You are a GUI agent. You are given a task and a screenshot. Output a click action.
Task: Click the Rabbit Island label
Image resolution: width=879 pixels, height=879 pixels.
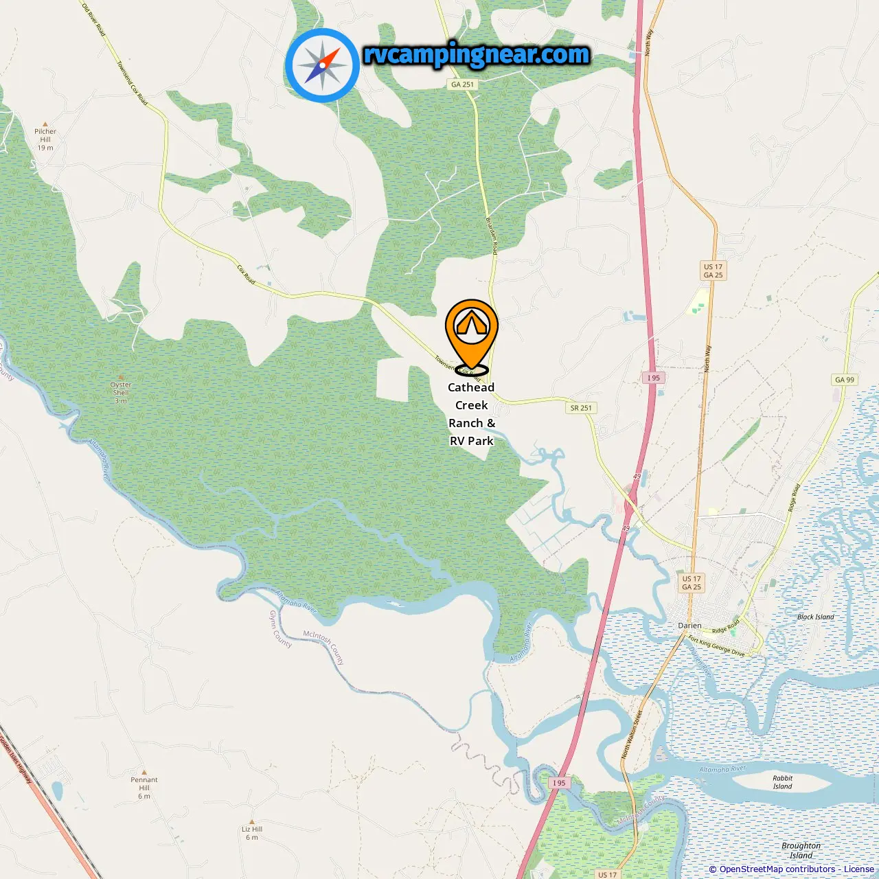(x=782, y=782)
